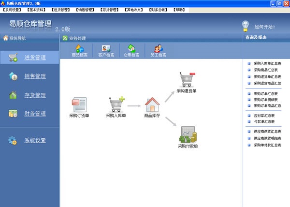Select the 存货管理 sidebar link

coord(35,95)
